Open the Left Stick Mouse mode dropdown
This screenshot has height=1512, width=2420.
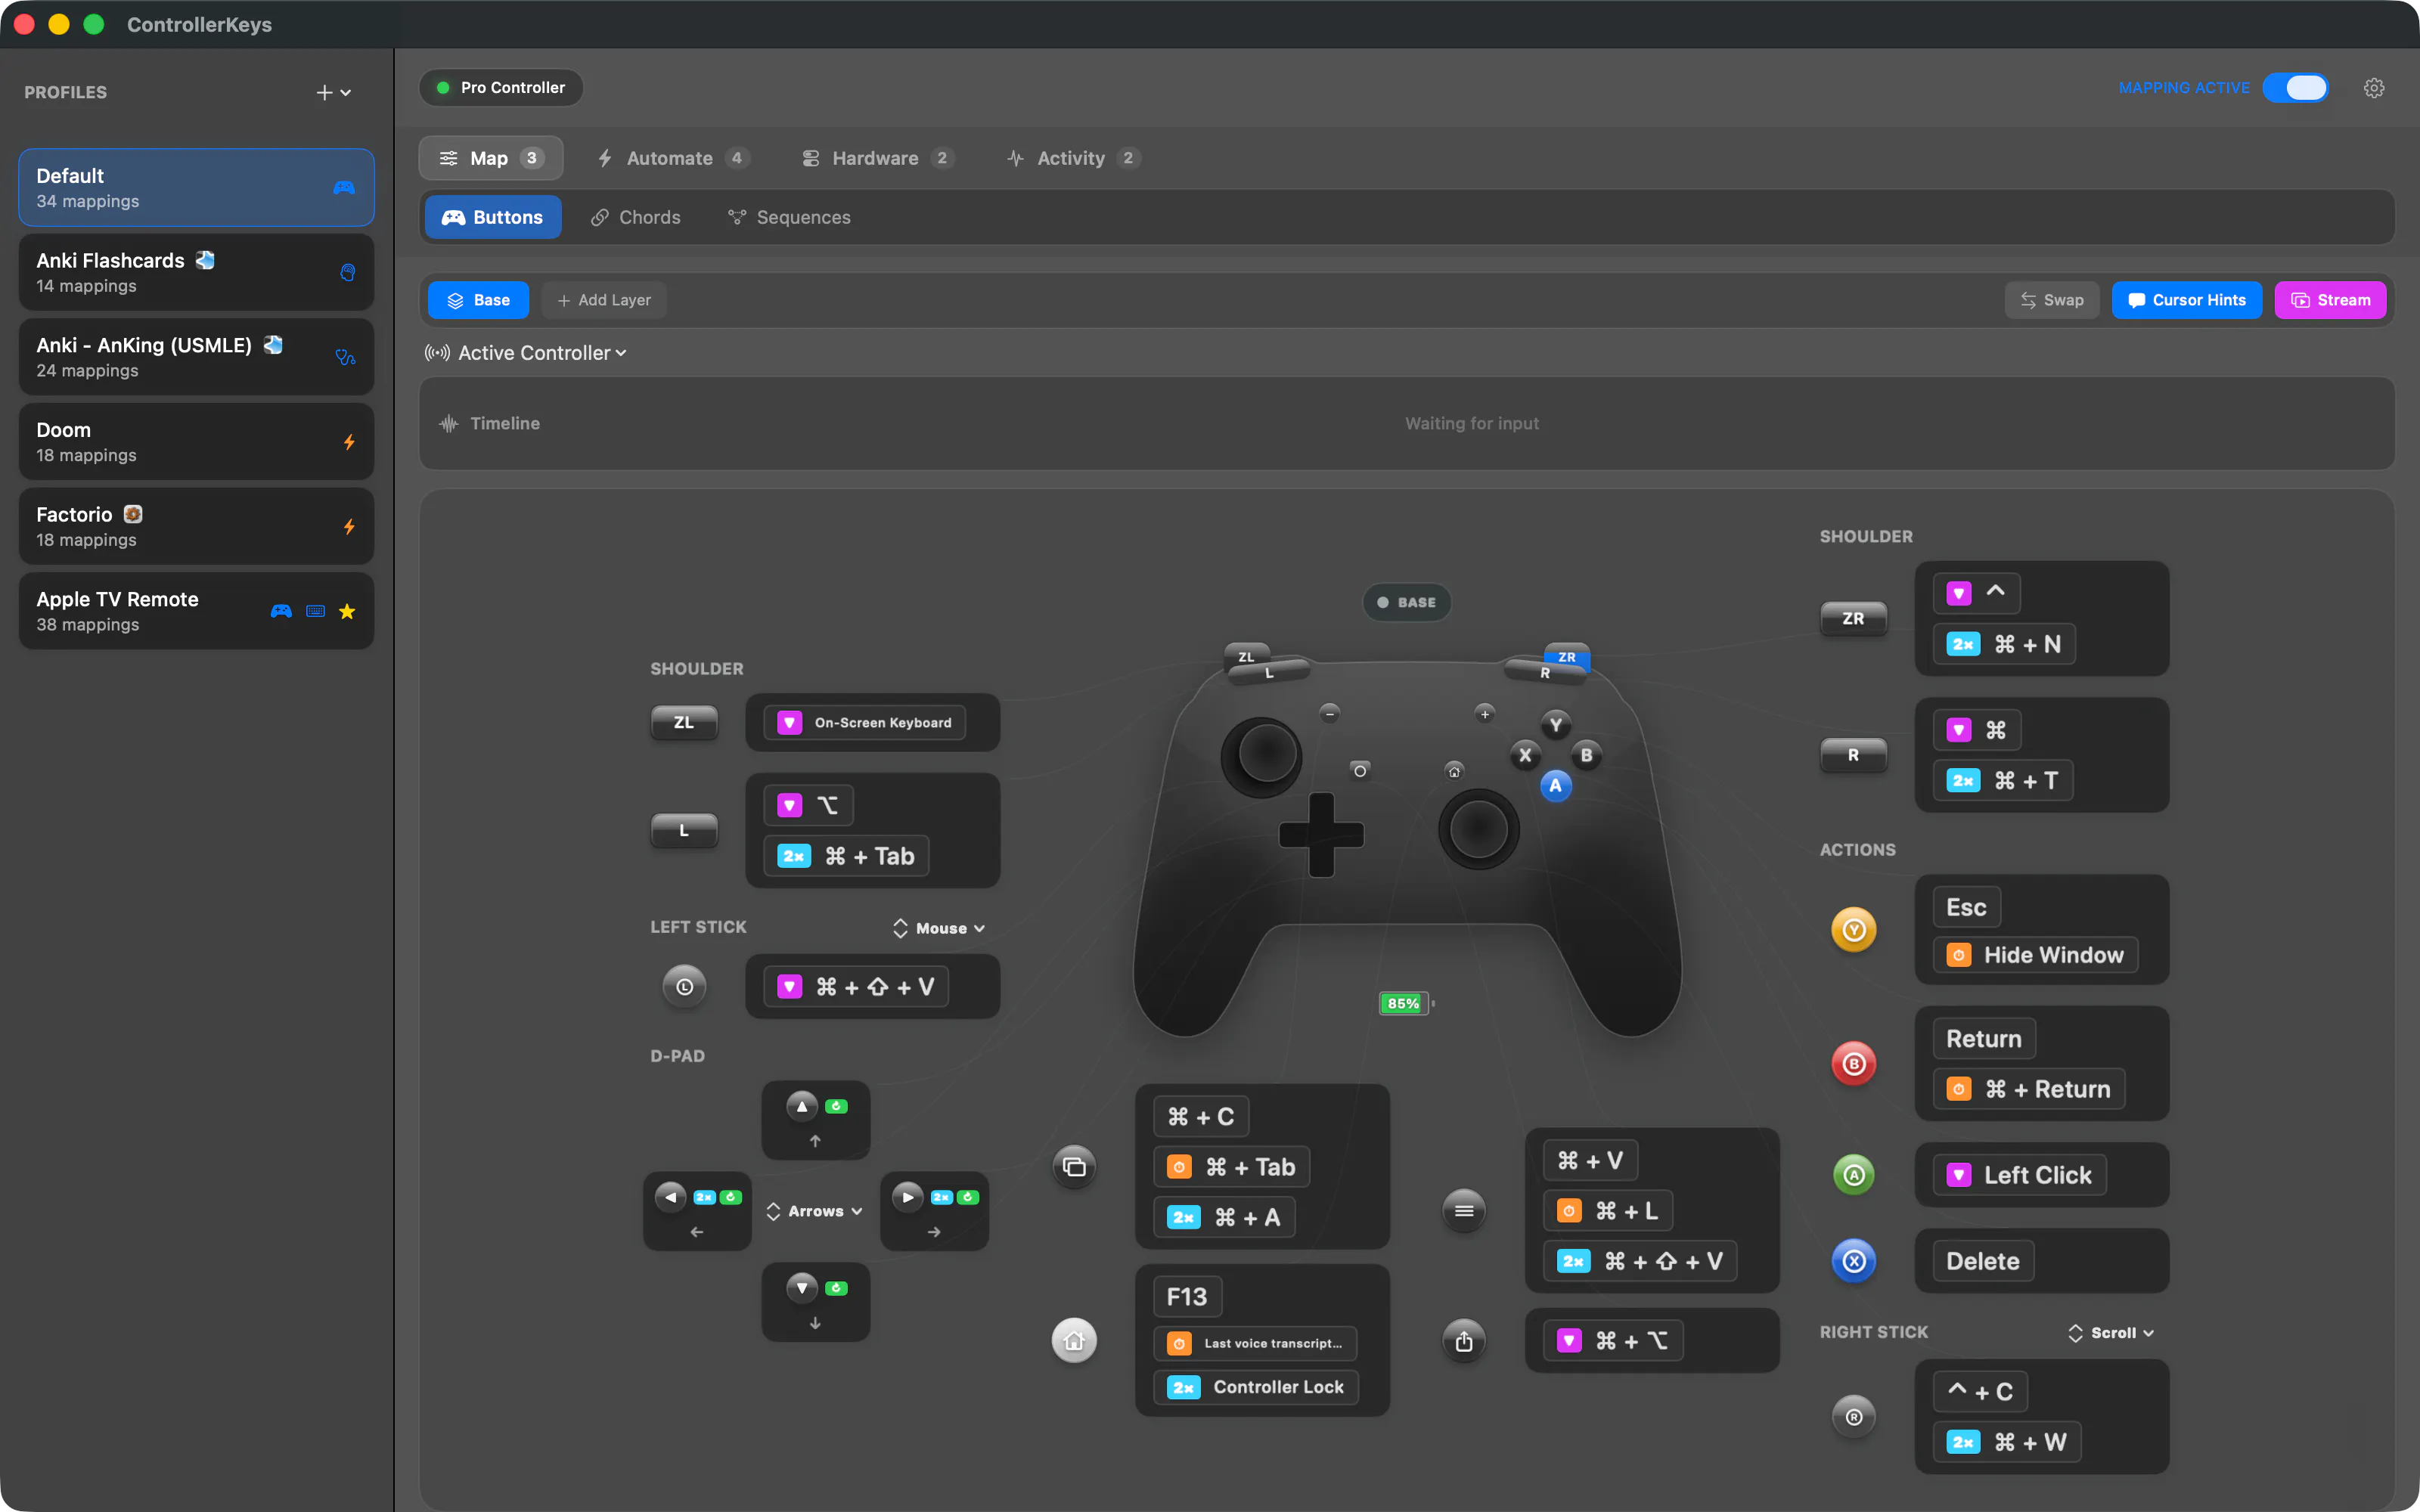point(939,928)
